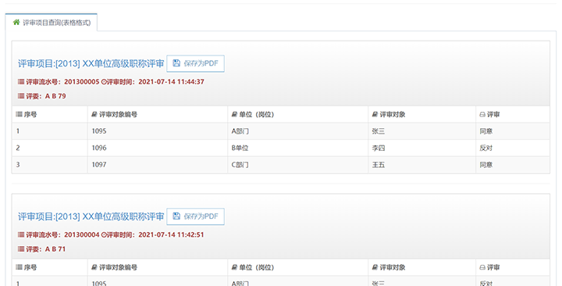Open the 评审项目查询(表格格式) tab

[x=52, y=23]
